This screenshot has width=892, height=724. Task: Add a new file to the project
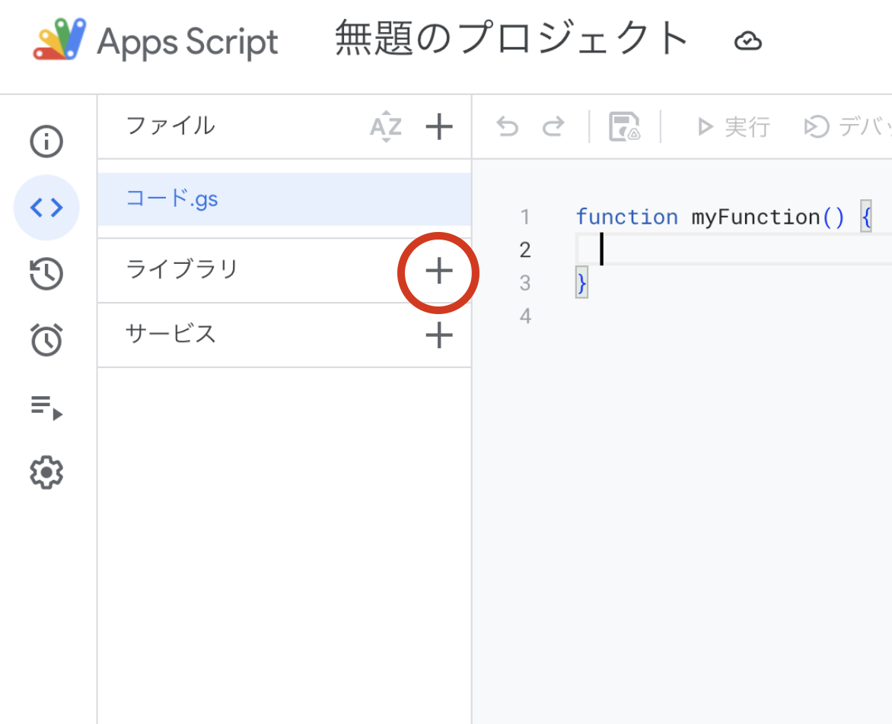[439, 127]
